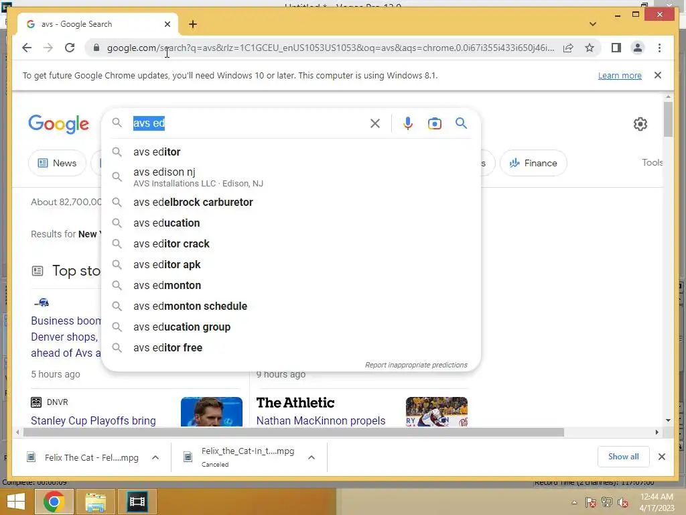Click the vertical scrollbar thumb

click(x=668, y=119)
